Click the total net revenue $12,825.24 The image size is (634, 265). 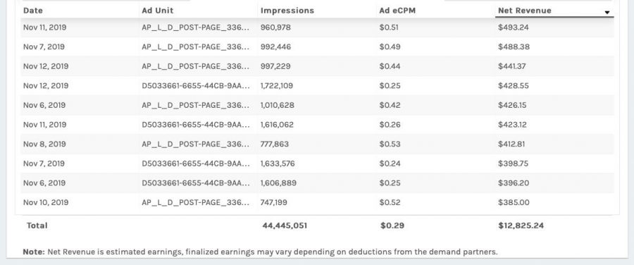click(521, 226)
